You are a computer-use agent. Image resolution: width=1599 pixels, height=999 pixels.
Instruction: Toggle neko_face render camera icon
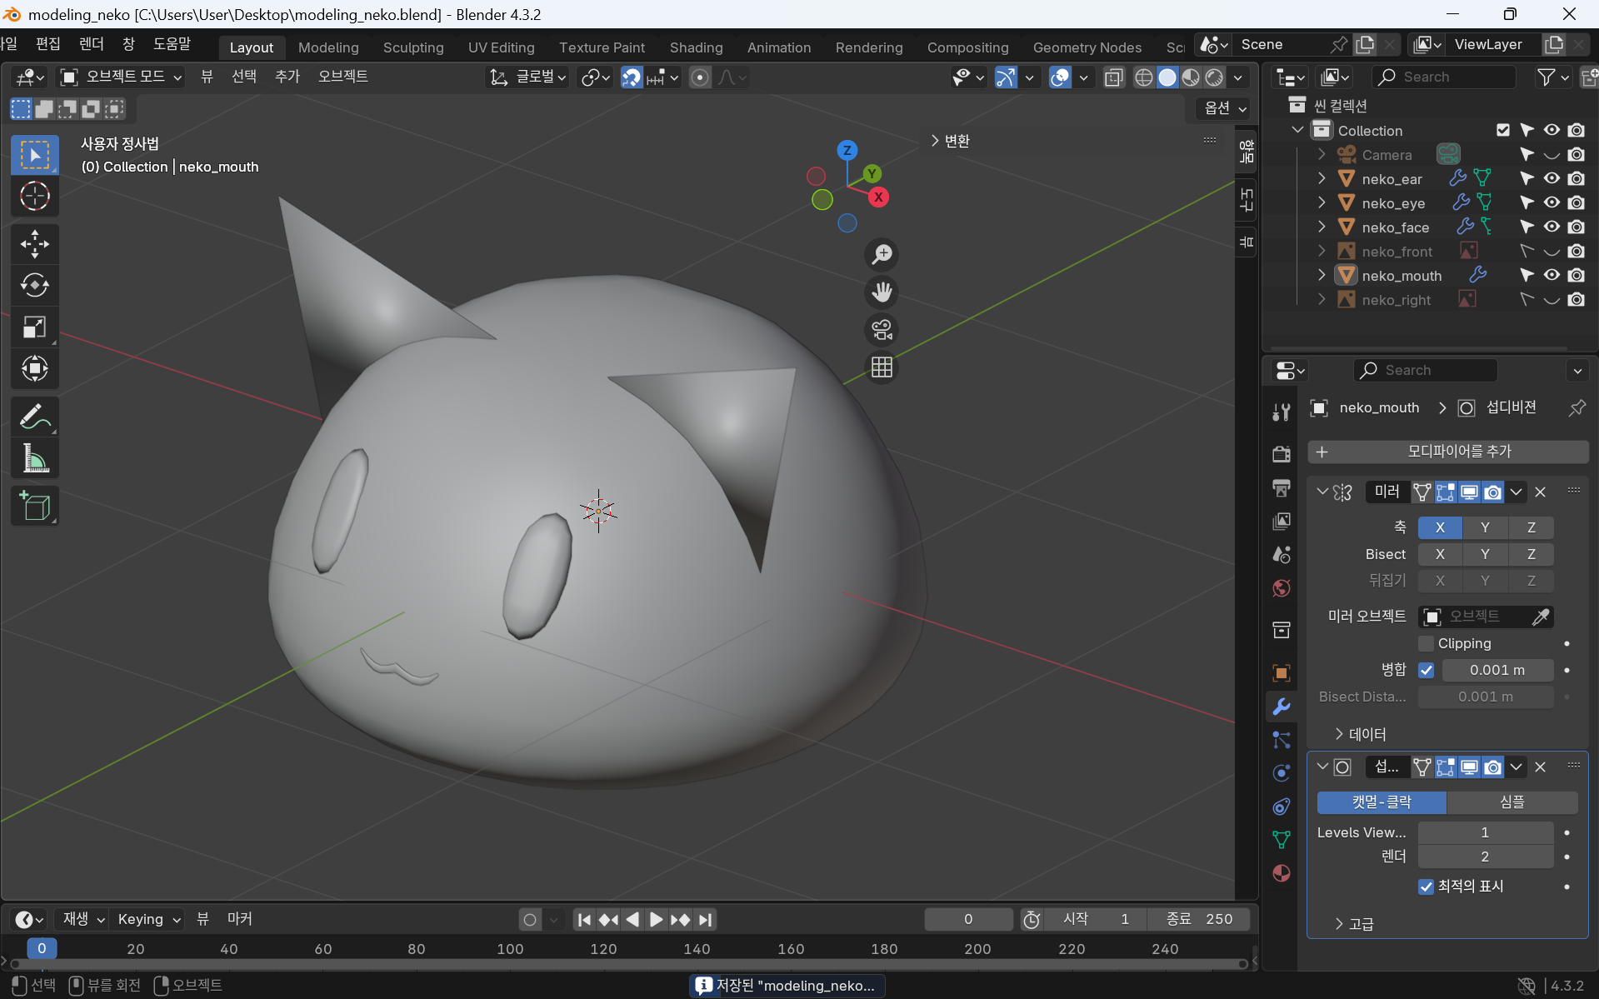click(x=1576, y=227)
